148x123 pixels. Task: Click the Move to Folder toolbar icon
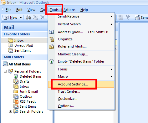pyautogui.click(x=35, y=18)
